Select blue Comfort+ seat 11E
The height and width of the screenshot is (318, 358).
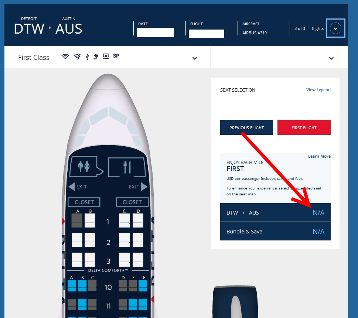(x=133, y=305)
